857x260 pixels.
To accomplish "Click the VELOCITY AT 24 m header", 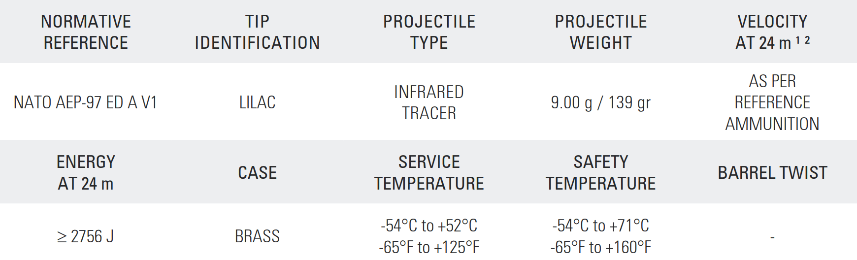I will tap(772, 32).
